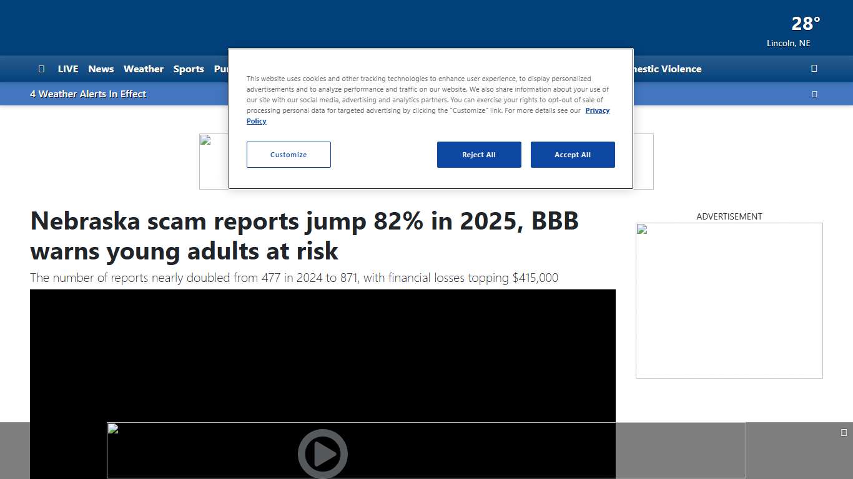853x479 pixels.
Task: Click the play button on the video
Action: (x=323, y=453)
